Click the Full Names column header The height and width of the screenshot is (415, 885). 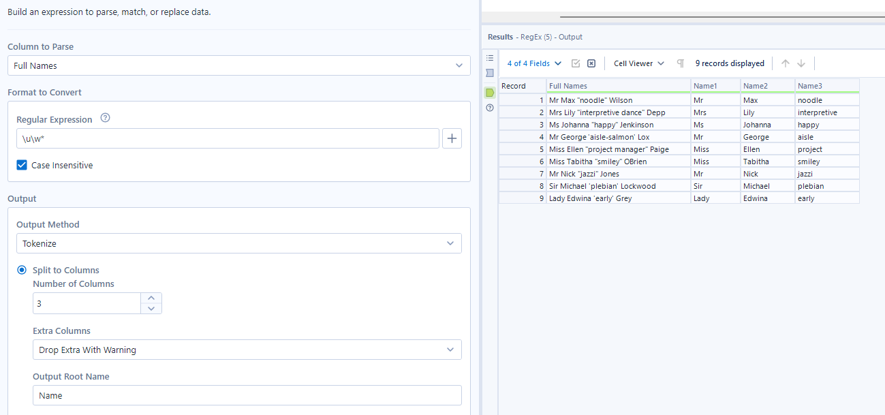click(x=619, y=86)
